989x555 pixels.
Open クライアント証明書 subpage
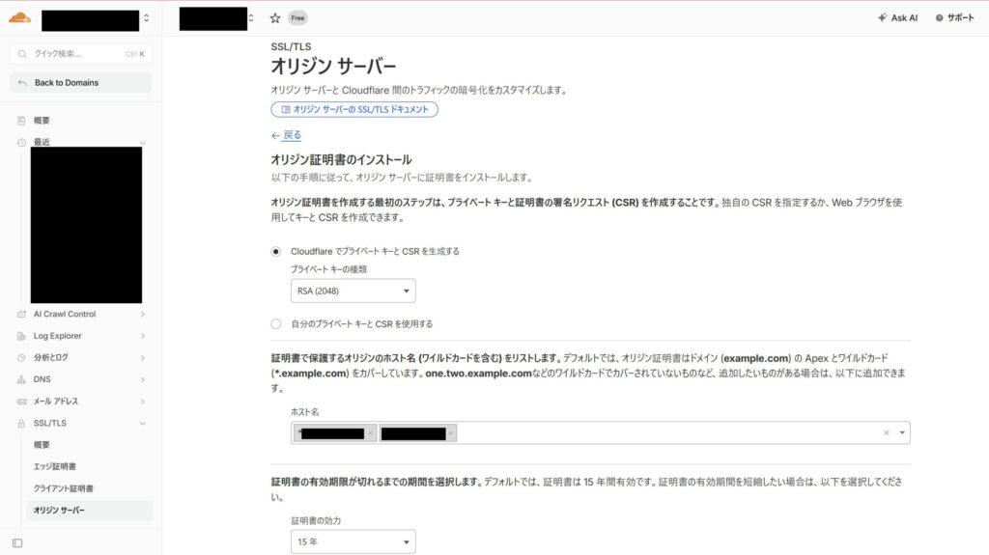63,488
